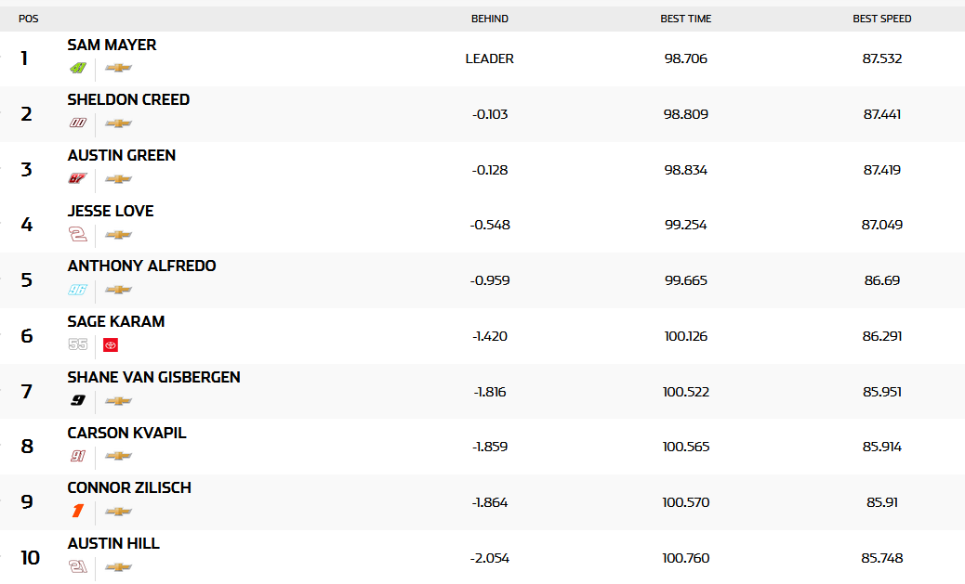Click Shane van Gisbergen's number 9 icon
The width and height of the screenshot is (965, 584).
(x=78, y=401)
